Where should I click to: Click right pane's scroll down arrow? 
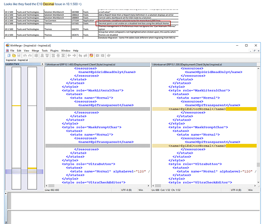(259, 182)
